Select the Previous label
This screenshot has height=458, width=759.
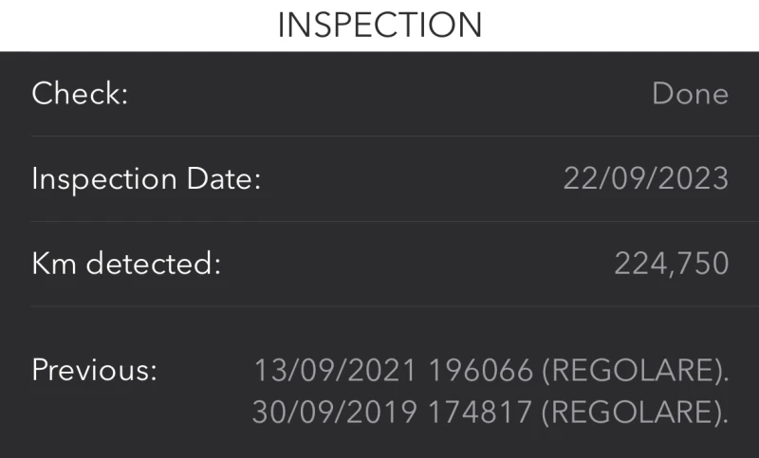pyautogui.click(x=94, y=369)
